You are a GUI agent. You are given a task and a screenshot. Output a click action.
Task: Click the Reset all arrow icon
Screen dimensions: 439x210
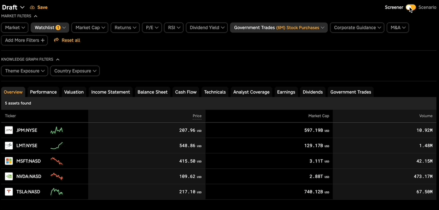pyautogui.click(x=56, y=40)
